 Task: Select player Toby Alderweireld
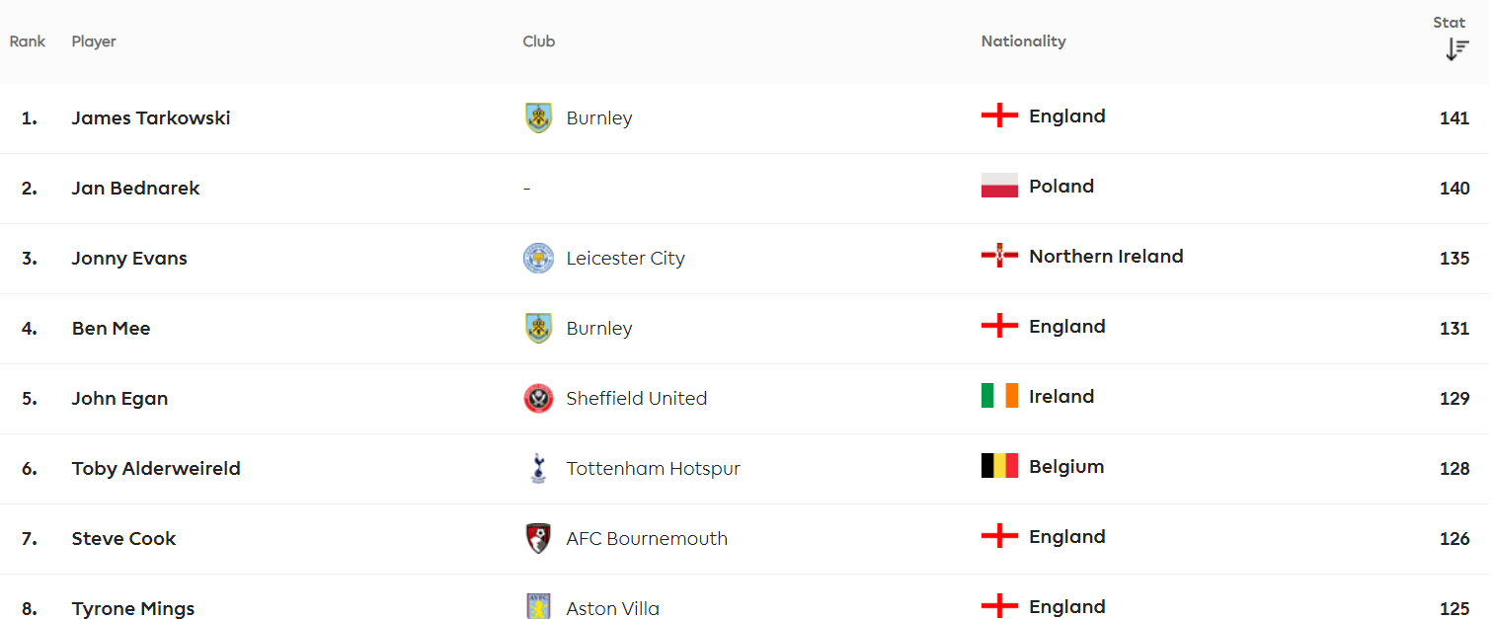[156, 468]
